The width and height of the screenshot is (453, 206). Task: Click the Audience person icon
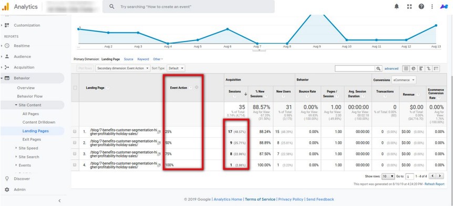click(7, 57)
